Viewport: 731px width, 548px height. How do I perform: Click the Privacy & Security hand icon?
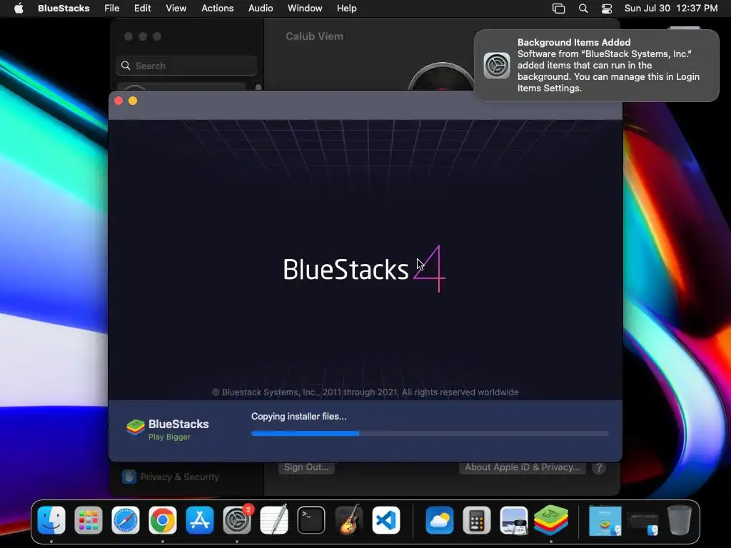(128, 477)
